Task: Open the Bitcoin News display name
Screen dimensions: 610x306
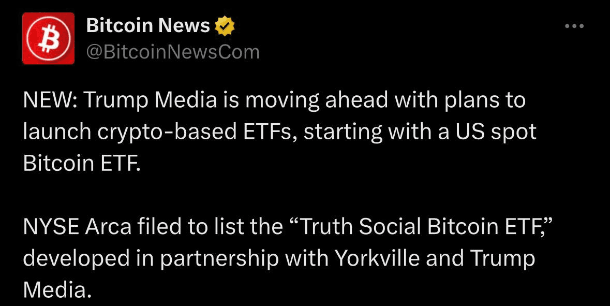Action: coord(148,26)
